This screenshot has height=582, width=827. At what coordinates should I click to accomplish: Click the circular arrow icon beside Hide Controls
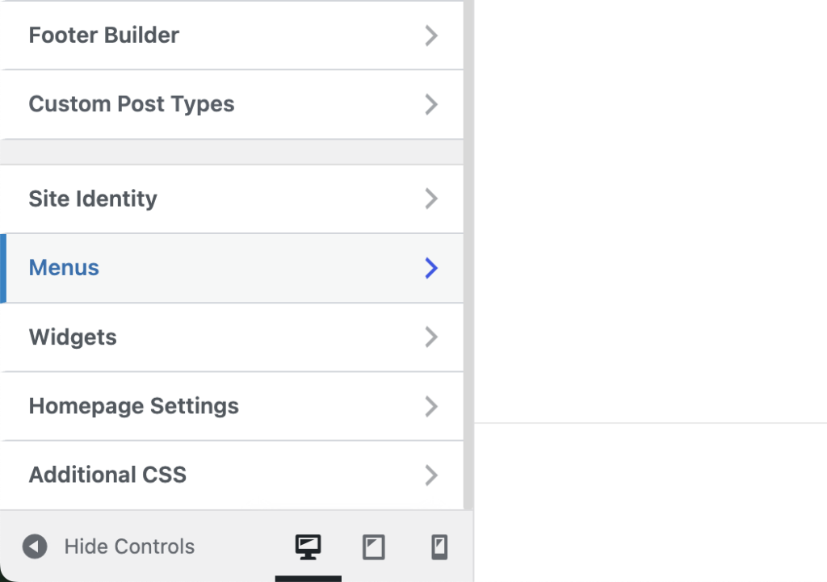pos(34,546)
